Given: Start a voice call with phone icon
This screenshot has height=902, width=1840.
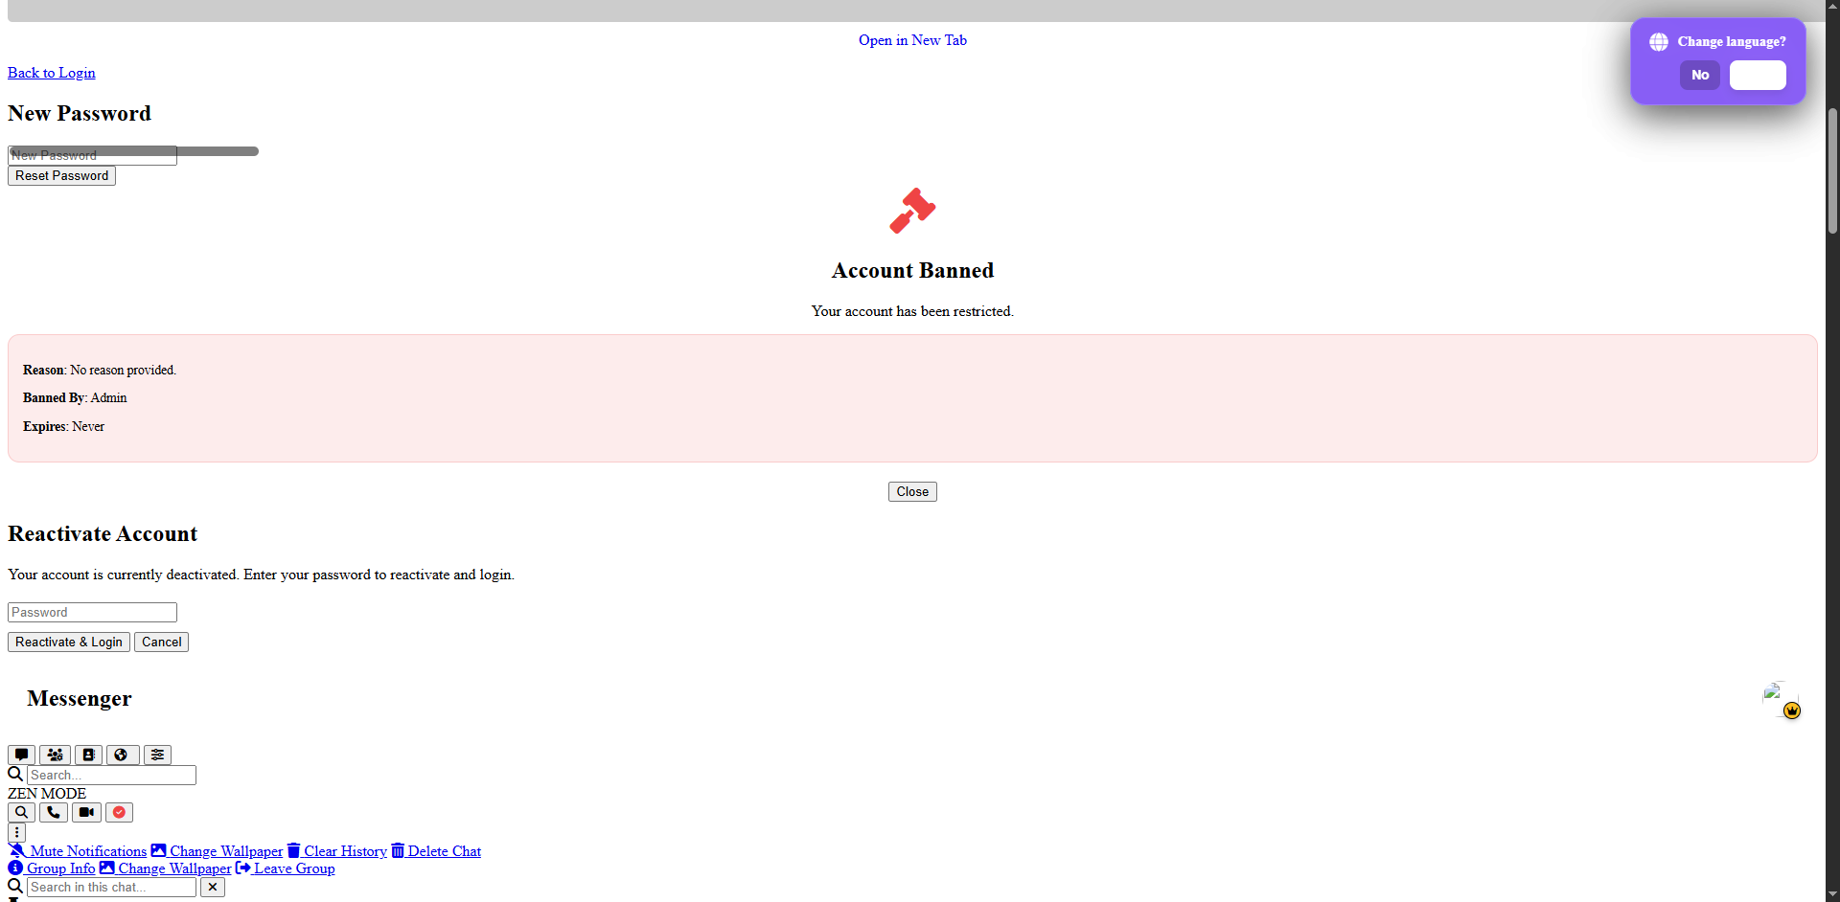Looking at the screenshot, I should click(54, 812).
